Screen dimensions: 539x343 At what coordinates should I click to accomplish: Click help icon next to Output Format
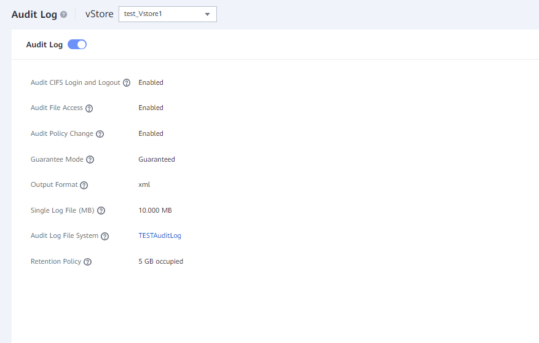click(x=84, y=185)
